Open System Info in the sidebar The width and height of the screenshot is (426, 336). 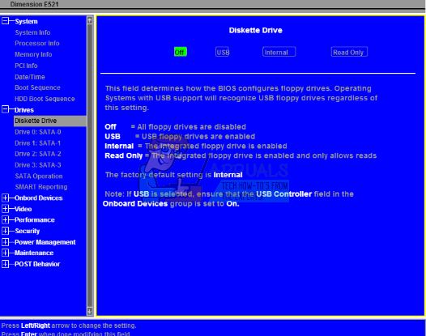[x=33, y=32]
